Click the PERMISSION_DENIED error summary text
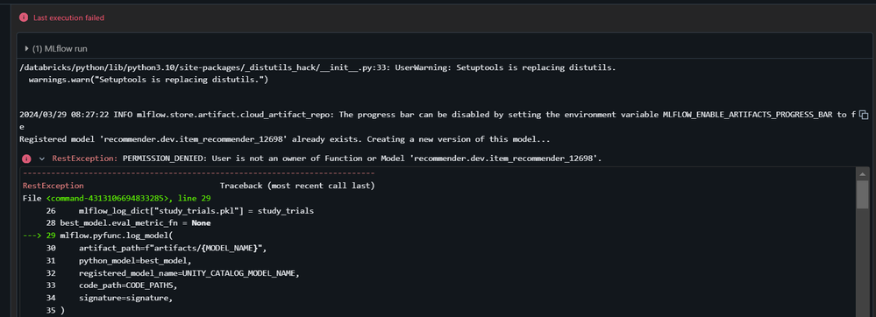The image size is (876, 317). click(362, 158)
